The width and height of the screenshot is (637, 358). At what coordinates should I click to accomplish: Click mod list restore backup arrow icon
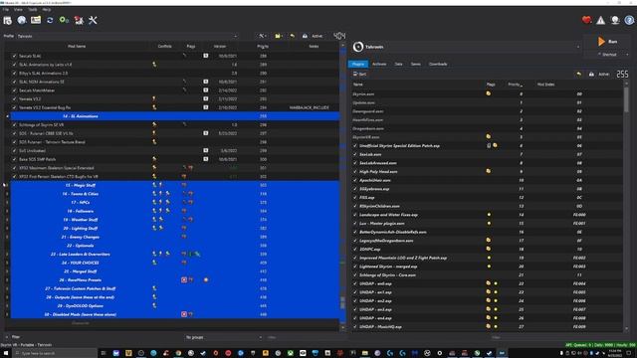coord(292,36)
